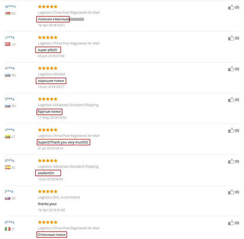Mark E***a's Italy review as helpful
244x239 pixels.
[x=231, y=223]
